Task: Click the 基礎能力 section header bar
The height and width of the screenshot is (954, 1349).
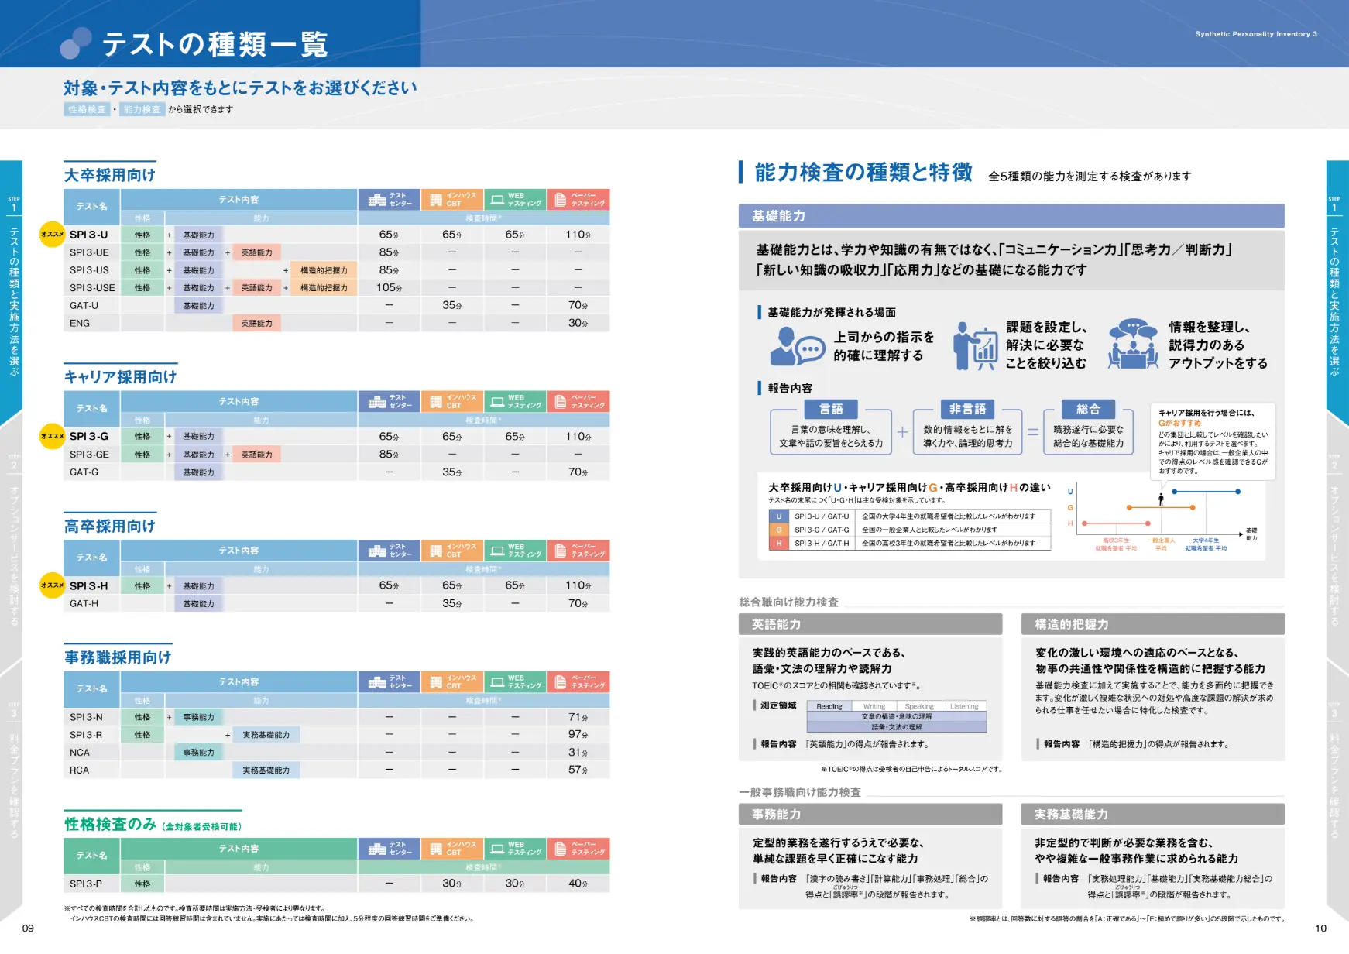Action: click(1011, 216)
